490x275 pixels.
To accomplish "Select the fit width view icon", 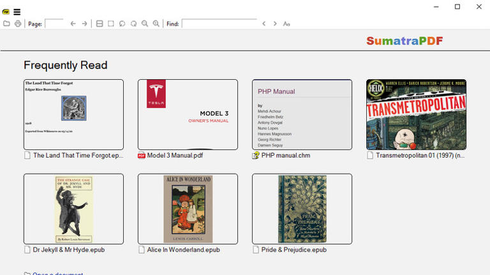I will [100, 24].
